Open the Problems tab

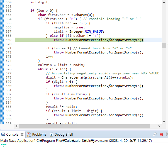(39, 134)
